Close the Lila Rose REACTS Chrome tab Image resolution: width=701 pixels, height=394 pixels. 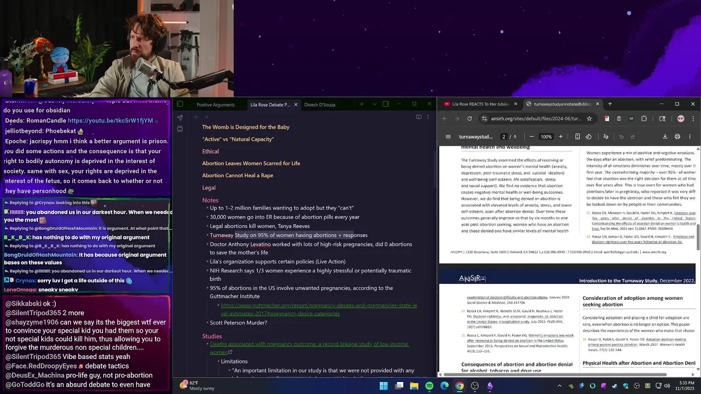tap(515, 104)
